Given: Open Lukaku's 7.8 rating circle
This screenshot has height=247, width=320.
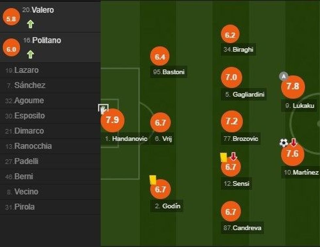Looking at the screenshot, I should tap(293, 87).
